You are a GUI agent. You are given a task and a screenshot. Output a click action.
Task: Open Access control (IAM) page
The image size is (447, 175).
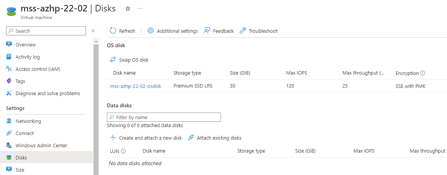[x=38, y=69]
